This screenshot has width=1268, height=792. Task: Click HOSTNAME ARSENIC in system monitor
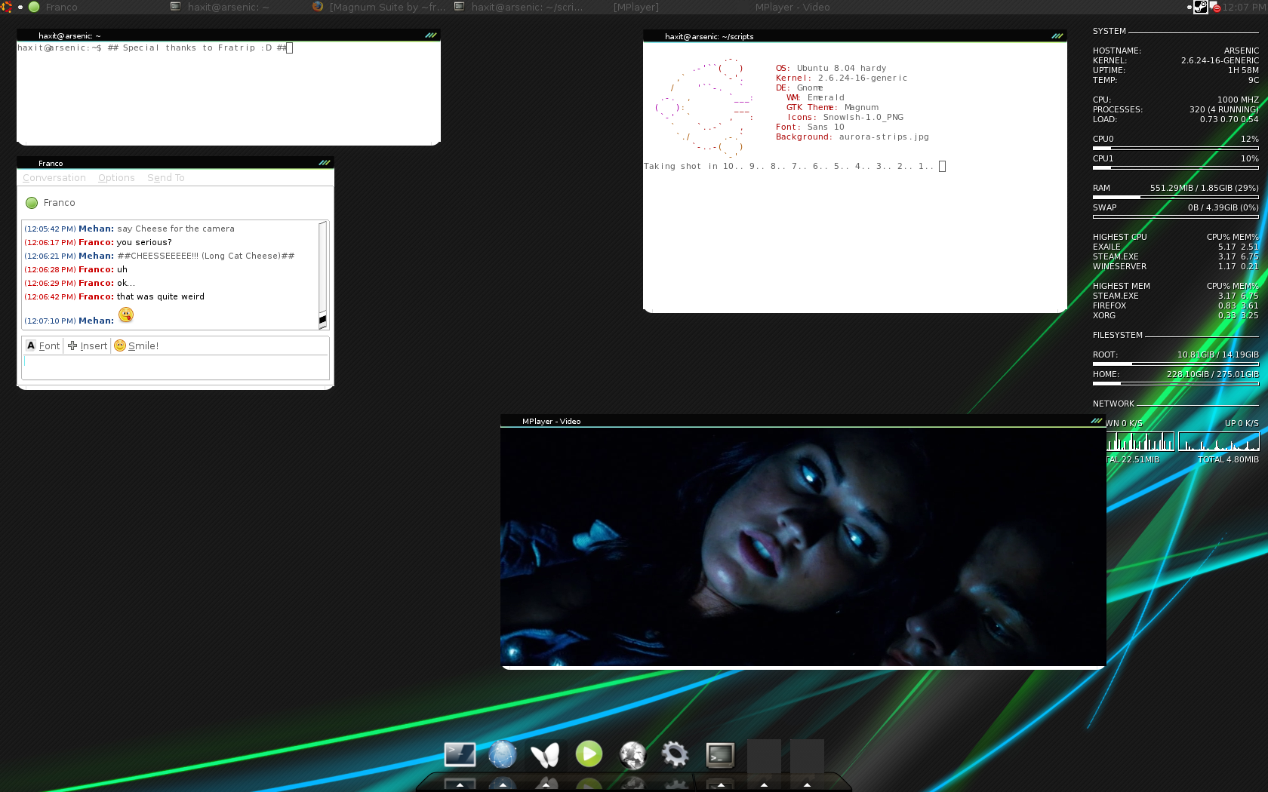coord(1176,51)
